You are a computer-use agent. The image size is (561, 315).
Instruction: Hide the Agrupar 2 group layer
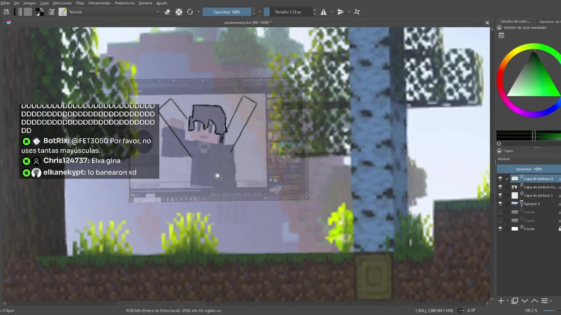point(500,203)
